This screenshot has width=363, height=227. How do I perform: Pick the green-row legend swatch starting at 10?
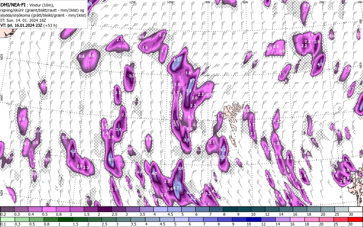click(x=254, y=219)
